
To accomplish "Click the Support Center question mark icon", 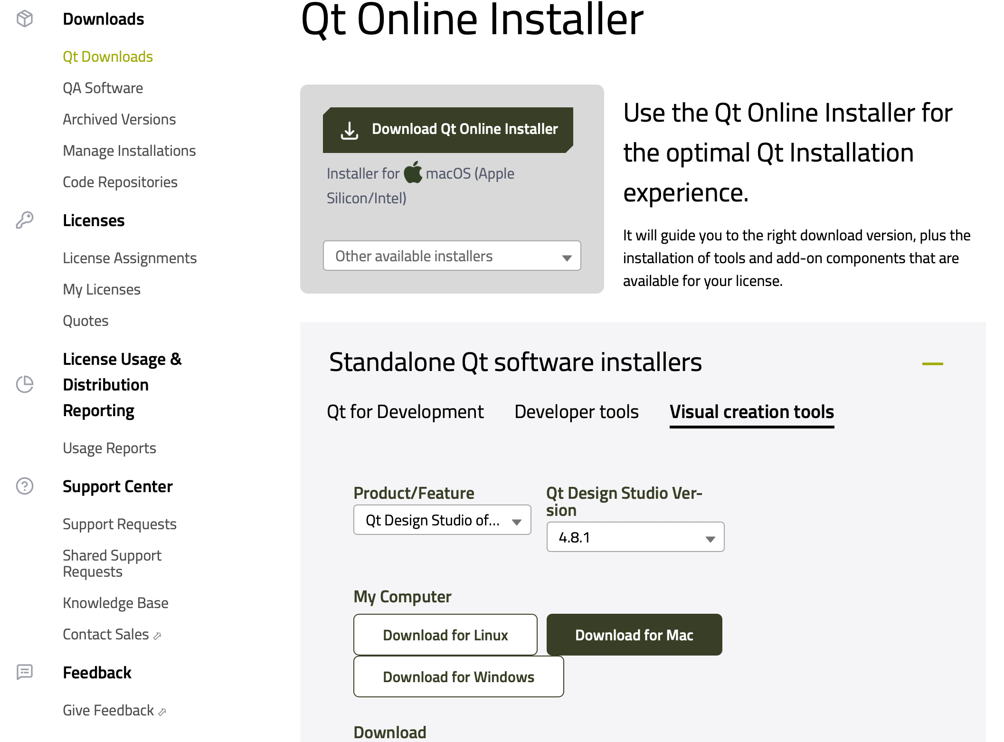I will (x=25, y=486).
